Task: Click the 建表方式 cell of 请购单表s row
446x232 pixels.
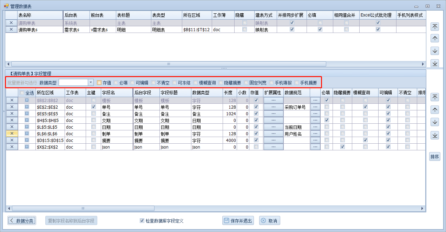Action: pos(265,30)
